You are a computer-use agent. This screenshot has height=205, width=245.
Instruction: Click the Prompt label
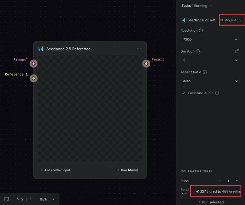[x=20, y=59]
